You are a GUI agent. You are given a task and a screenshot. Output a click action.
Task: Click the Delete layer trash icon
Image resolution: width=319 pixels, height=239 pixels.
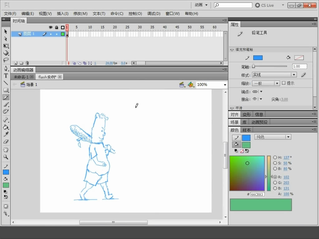pos(27,63)
